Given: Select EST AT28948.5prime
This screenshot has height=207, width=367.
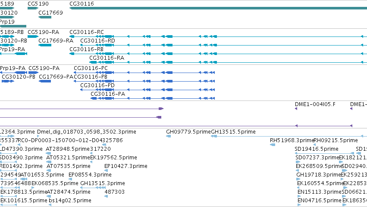Looking at the screenshot, I should click(x=48, y=153).
